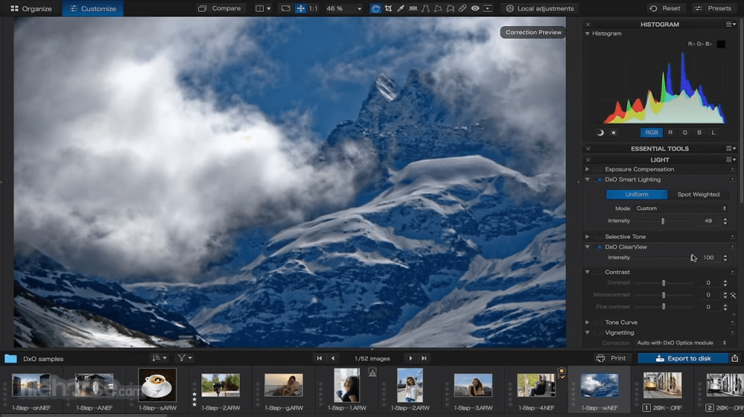Click Export to disk button
Image resolution: width=744 pixels, height=417 pixels.
click(683, 358)
